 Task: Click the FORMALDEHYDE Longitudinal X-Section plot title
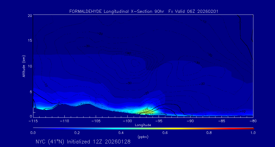pyautogui.click(x=144, y=11)
